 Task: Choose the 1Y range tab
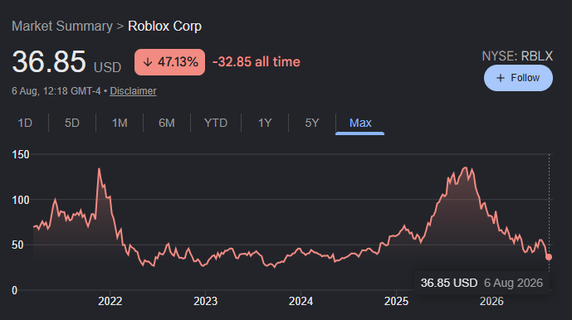(265, 123)
